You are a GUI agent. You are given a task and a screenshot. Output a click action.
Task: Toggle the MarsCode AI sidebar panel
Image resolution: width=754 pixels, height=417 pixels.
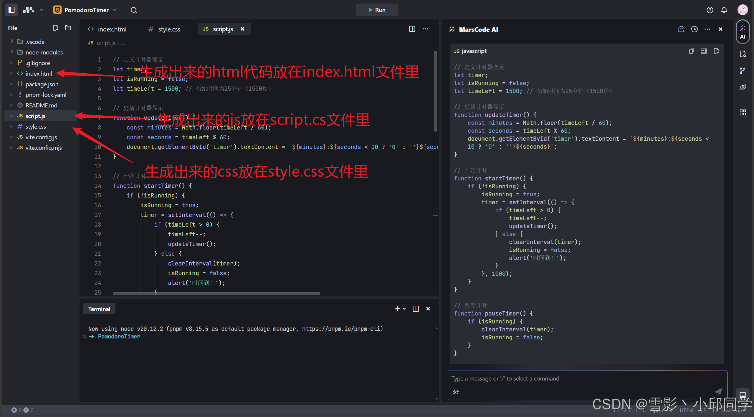point(743,32)
